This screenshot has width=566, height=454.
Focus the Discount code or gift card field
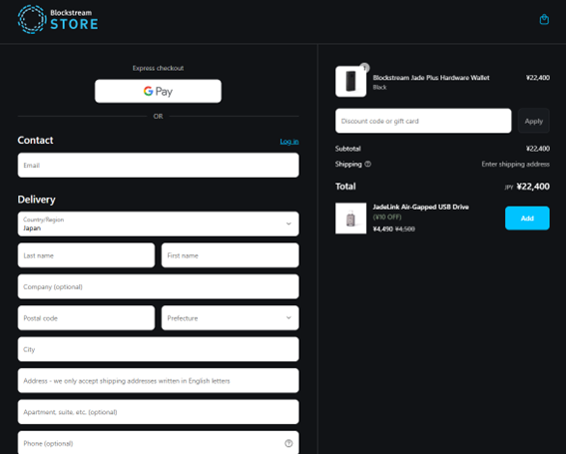click(423, 121)
